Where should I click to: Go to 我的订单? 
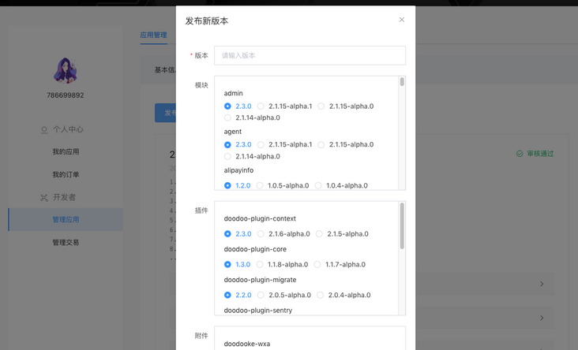(66, 174)
